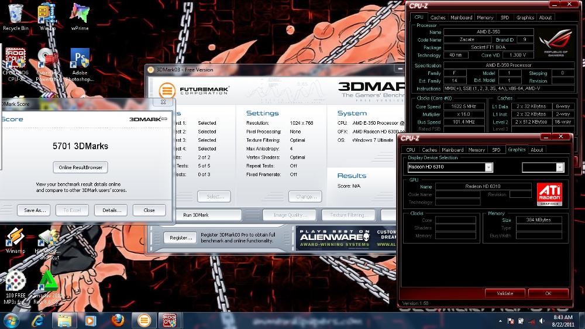
Task: Open the Adobe Photoshop desktop shortcut
Action: point(80,64)
